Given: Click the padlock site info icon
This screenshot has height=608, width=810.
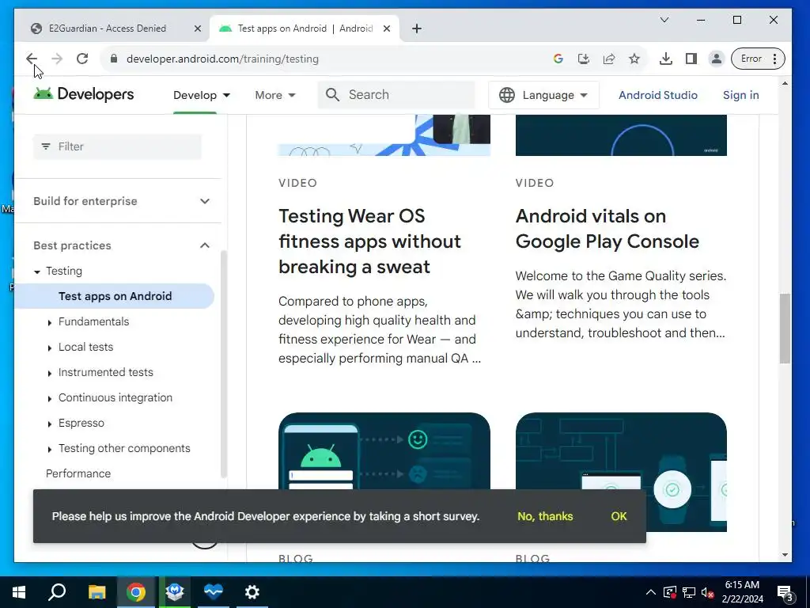Looking at the screenshot, I should pos(114,59).
